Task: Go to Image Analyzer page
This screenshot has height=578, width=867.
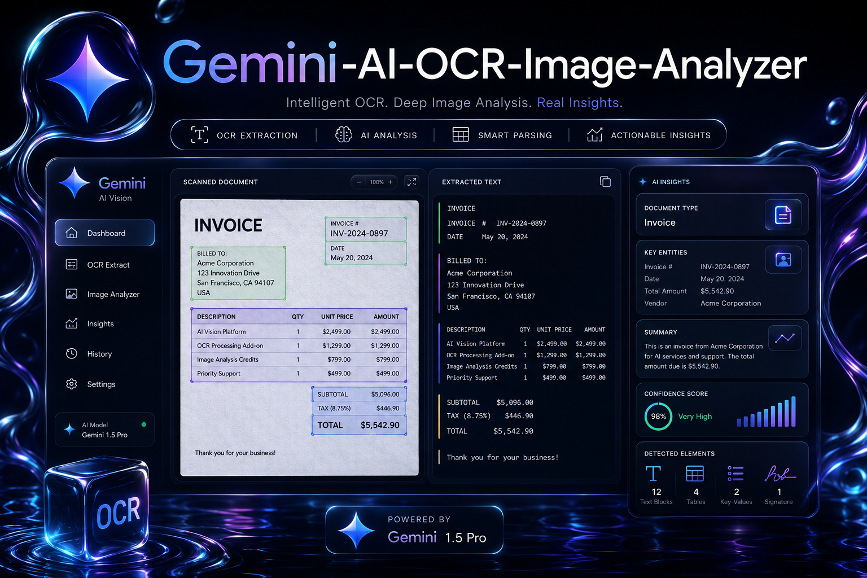Action: [x=104, y=294]
